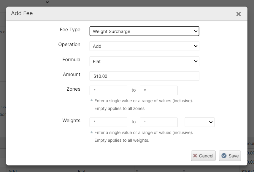Click the Amount field showing $10.00

144,76
